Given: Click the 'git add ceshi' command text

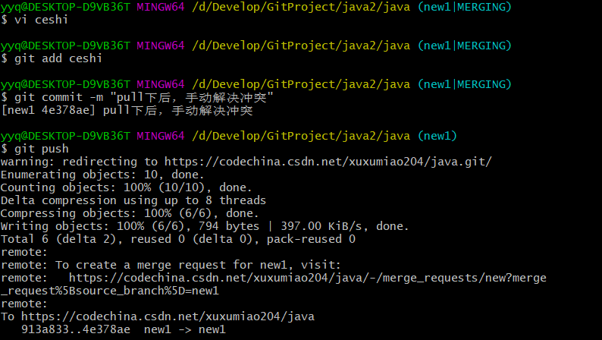Looking at the screenshot, I should [x=58, y=58].
